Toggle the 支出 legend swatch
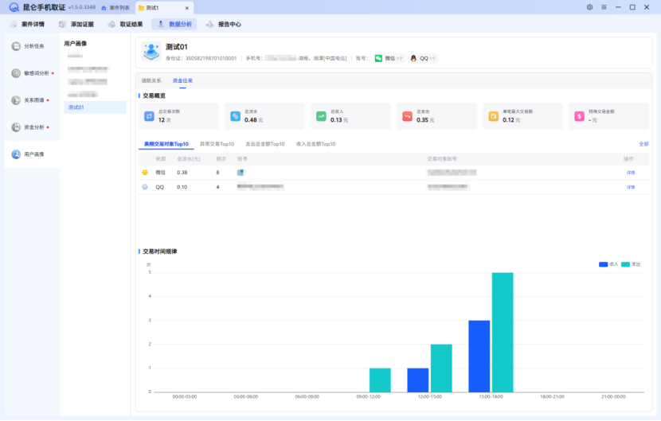 [626, 265]
